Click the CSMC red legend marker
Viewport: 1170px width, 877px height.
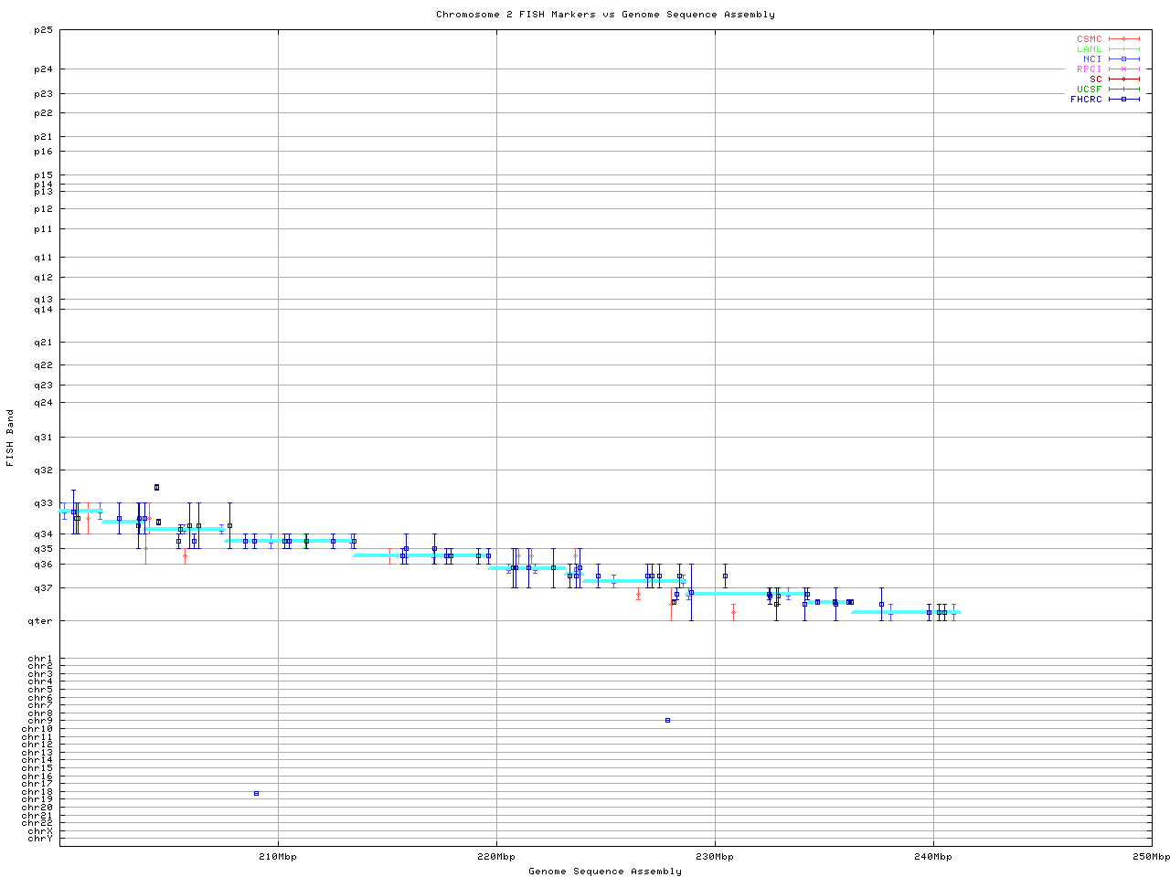(1123, 39)
